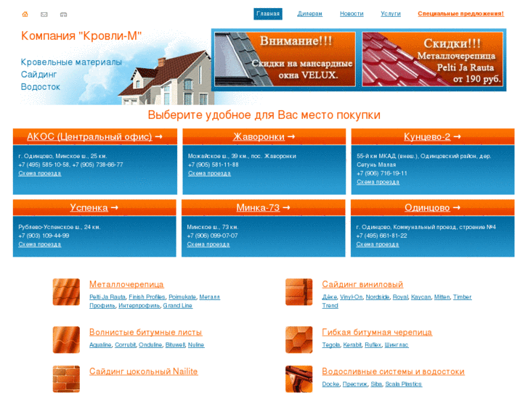Image resolution: width=528 pixels, height=395 pixels.
Task: Open the Интерпрофиль brand link
Action: point(139,306)
